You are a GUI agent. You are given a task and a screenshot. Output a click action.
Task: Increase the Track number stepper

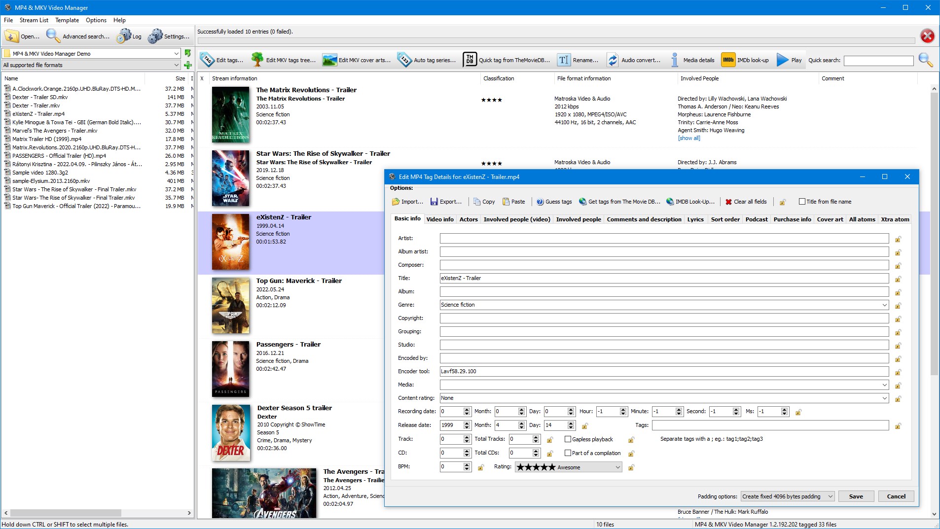(x=467, y=437)
